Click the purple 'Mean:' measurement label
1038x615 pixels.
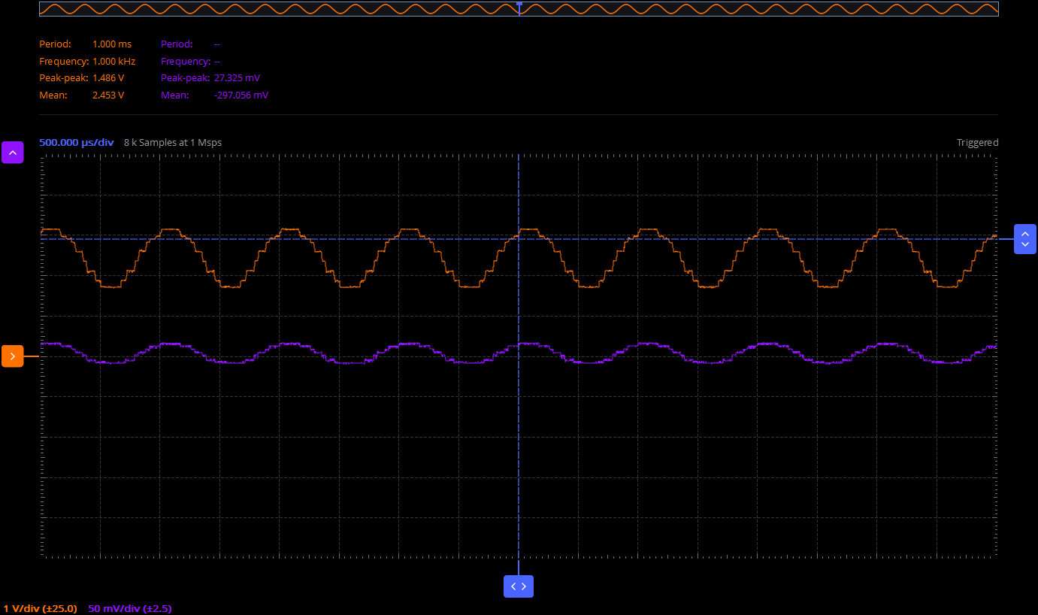pyautogui.click(x=175, y=95)
